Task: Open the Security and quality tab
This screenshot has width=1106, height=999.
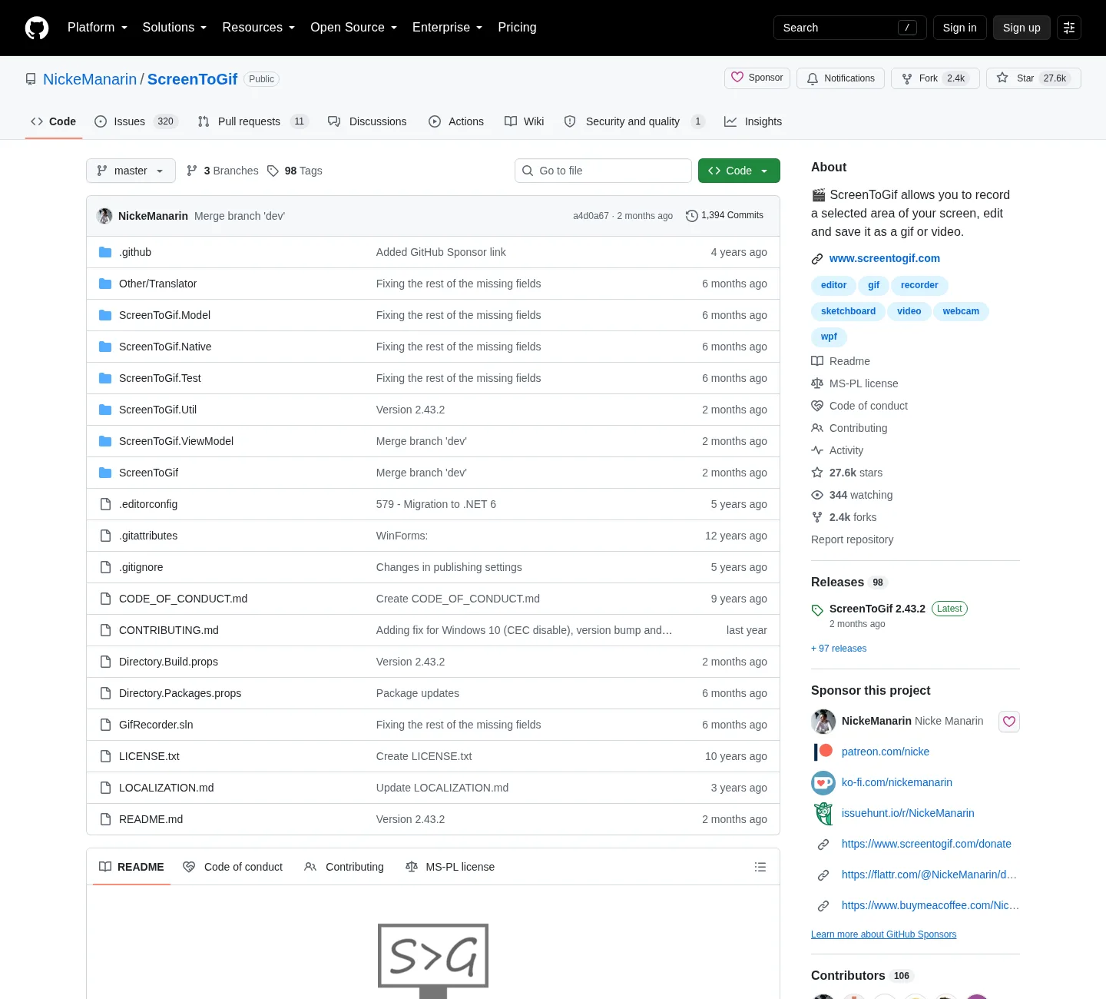Action: (634, 121)
